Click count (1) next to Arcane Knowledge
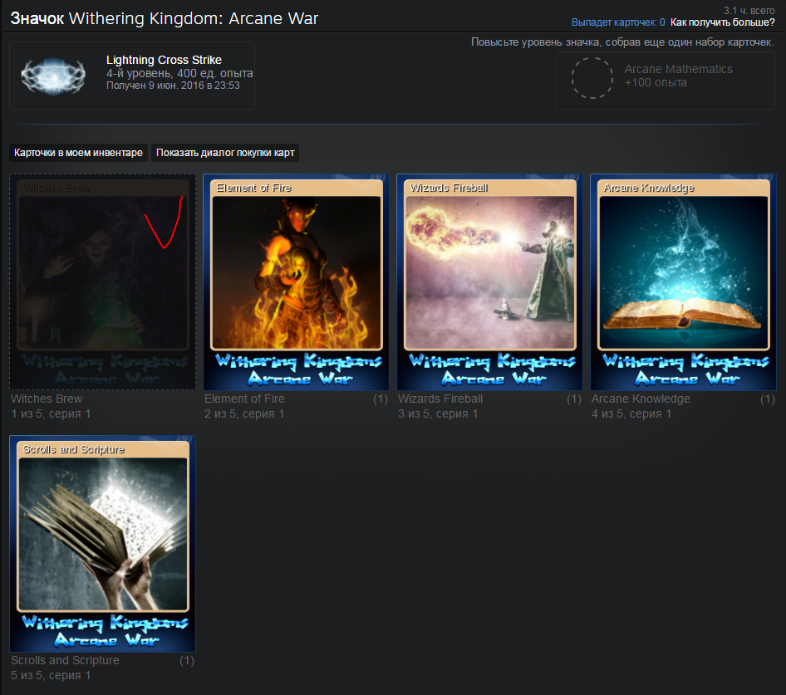The width and height of the screenshot is (786, 695). (768, 399)
